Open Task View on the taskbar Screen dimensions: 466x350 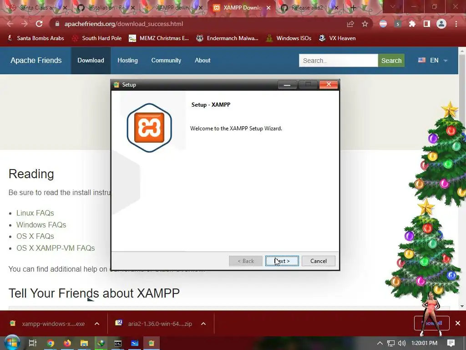point(32,343)
